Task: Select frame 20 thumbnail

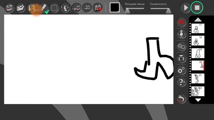Action: coord(198,66)
